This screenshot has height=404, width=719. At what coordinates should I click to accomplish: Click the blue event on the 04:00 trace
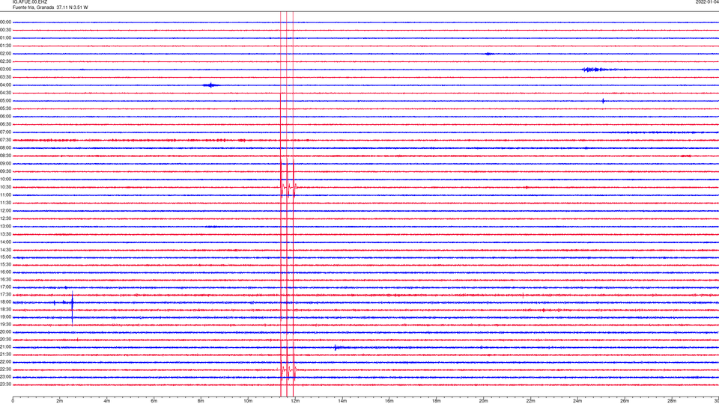tap(211, 85)
